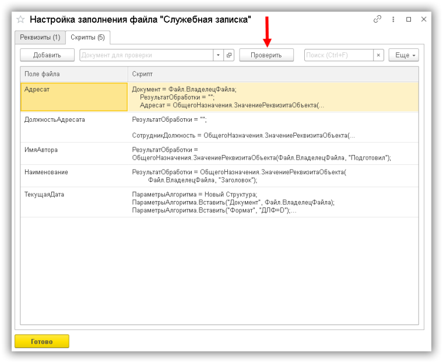Focus the "Поиск (Ctrl+F)" search box

(338, 55)
